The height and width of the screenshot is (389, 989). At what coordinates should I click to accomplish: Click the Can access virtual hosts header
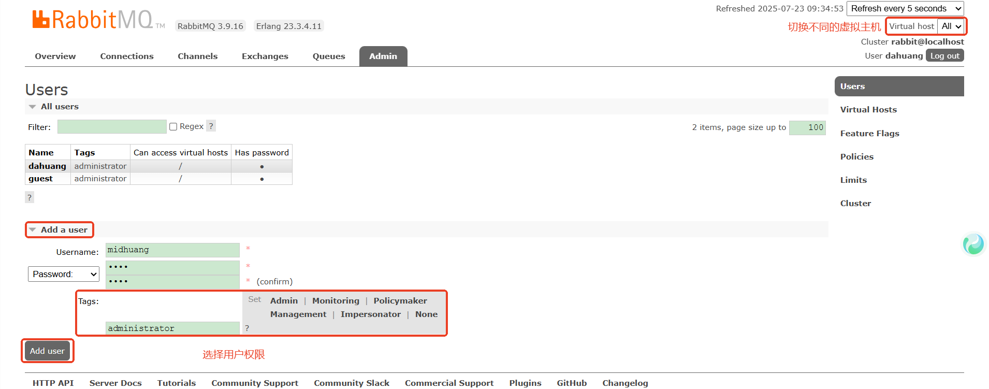[x=181, y=152]
